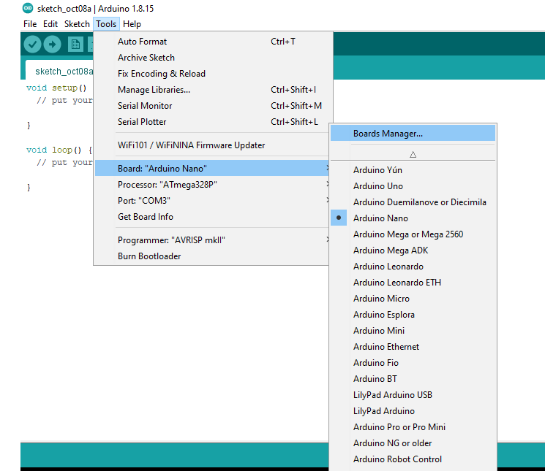The image size is (545, 471).
Task: Choose Archive Sketch
Action: [x=211, y=58]
